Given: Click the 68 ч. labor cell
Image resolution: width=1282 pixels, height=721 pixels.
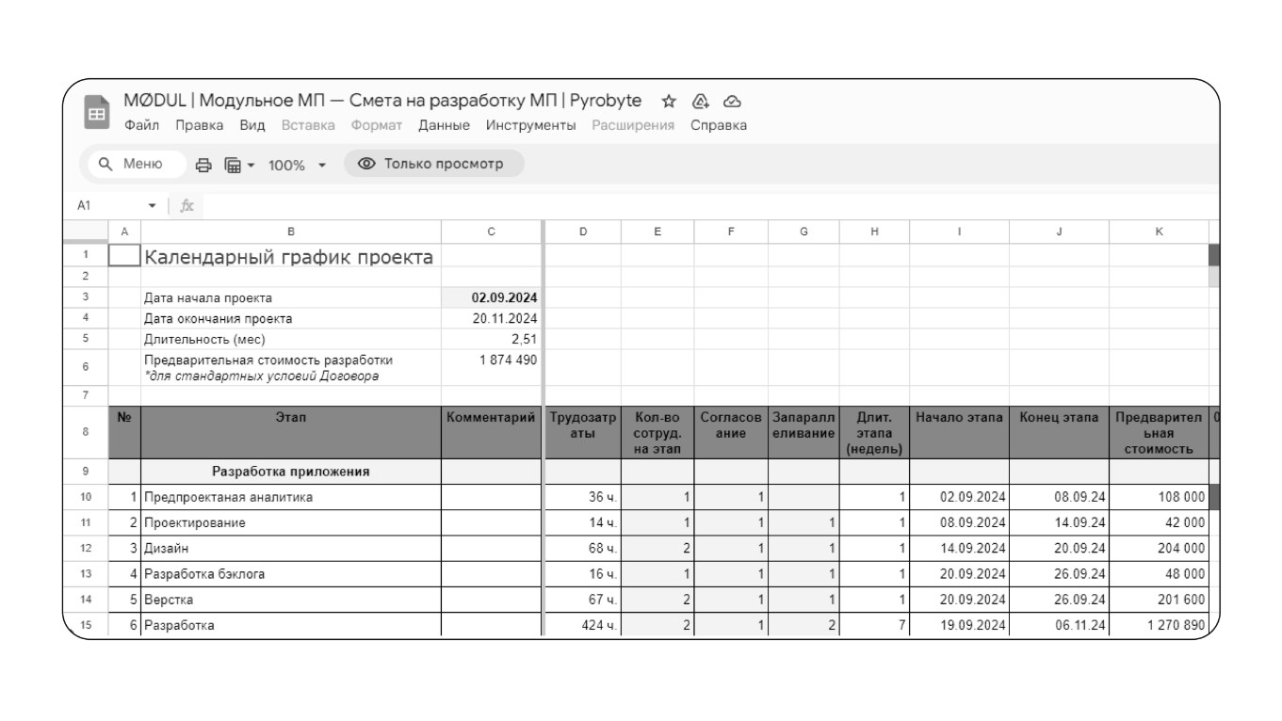Looking at the screenshot, I should pos(583,548).
